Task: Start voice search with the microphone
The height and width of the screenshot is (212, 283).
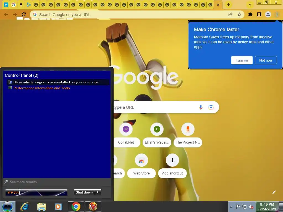Action: coord(201,107)
